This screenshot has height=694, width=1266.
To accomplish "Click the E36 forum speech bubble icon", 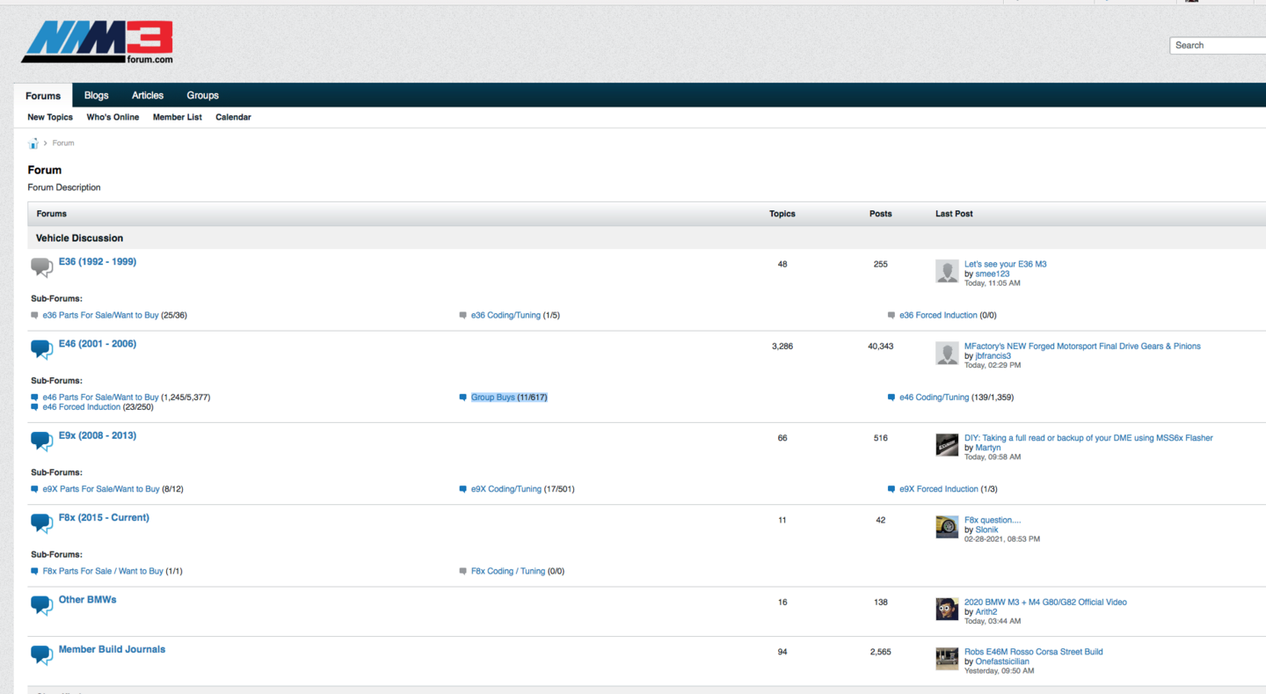I will (41, 267).
